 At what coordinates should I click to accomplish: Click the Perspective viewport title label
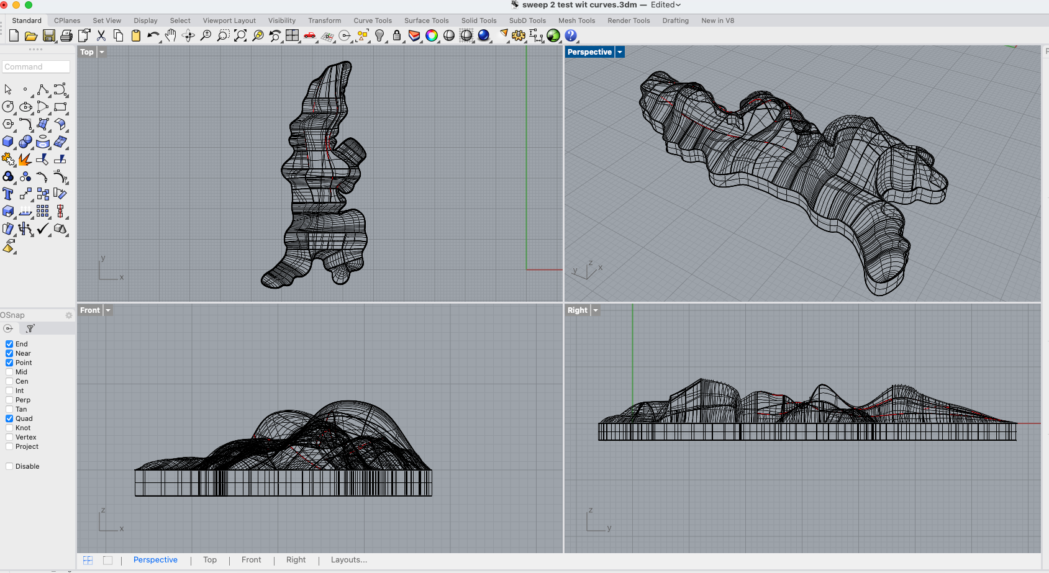coord(589,52)
